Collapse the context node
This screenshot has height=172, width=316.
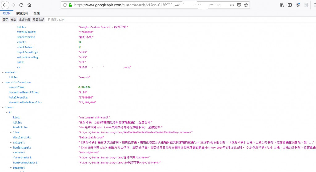pos(3,72)
